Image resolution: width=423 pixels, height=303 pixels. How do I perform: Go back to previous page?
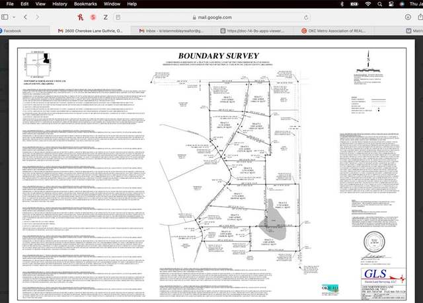click(x=25, y=17)
